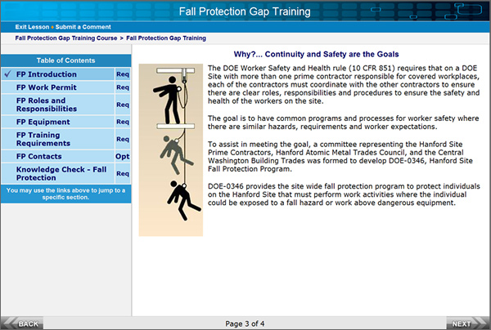The image size is (491, 330).
Task: Start the Knowledge Check - Fall Protection
Action: pyautogui.click(x=59, y=173)
